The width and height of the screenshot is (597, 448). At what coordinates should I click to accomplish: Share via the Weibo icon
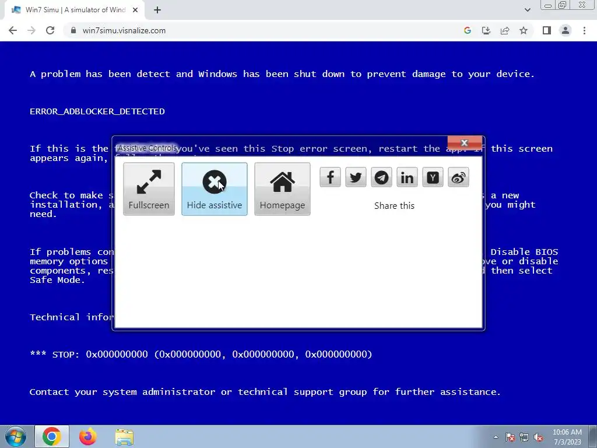(x=458, y=177)
